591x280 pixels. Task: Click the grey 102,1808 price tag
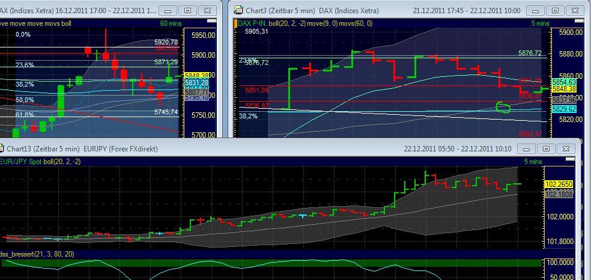(x=559, y=194)
